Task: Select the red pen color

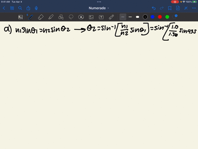Action: pyautogui.click(x=160, y=17)
